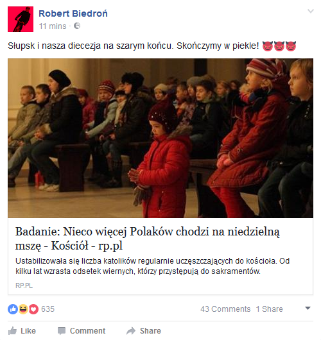The width and height of the screenshot is (321, 340).
Task: Click the article description about katolików
Action: click(x=152, y=266)
